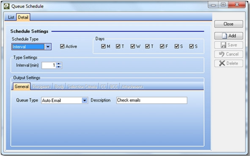Open the BCC output tab

coord(114,86)
